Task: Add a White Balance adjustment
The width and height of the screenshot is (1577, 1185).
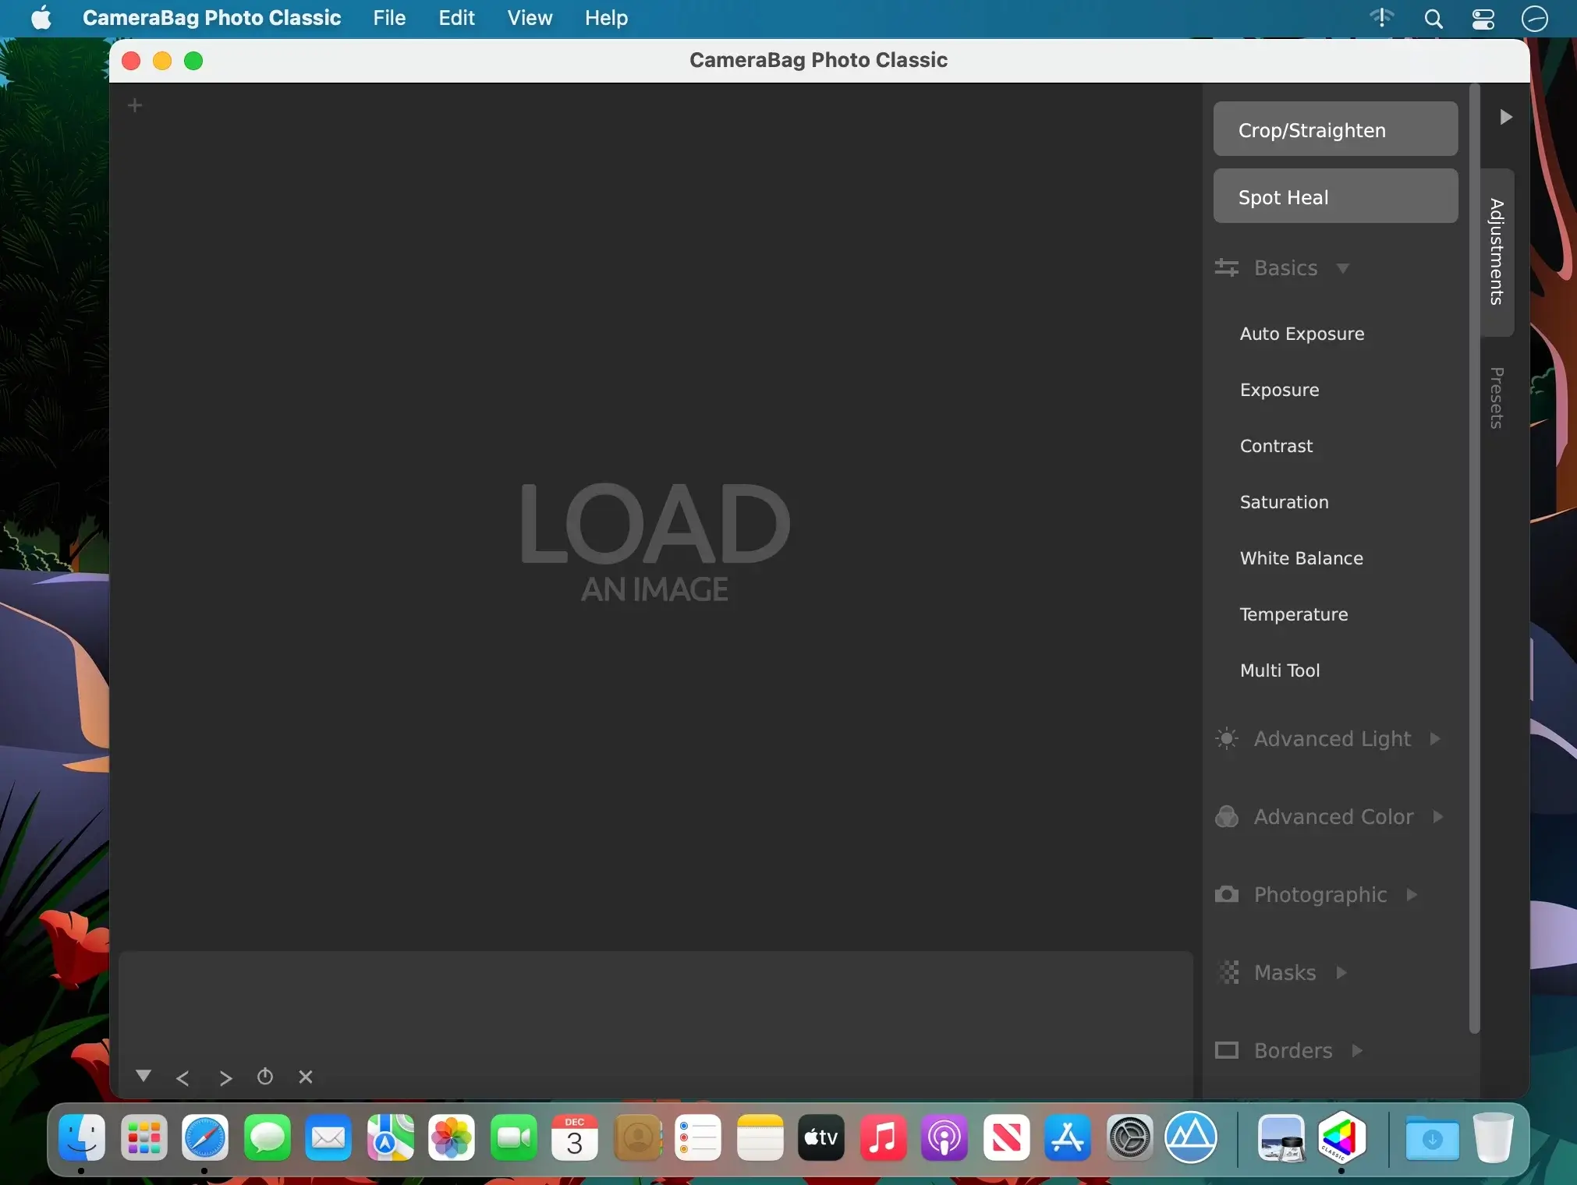Action: (x=1301, y=558)
